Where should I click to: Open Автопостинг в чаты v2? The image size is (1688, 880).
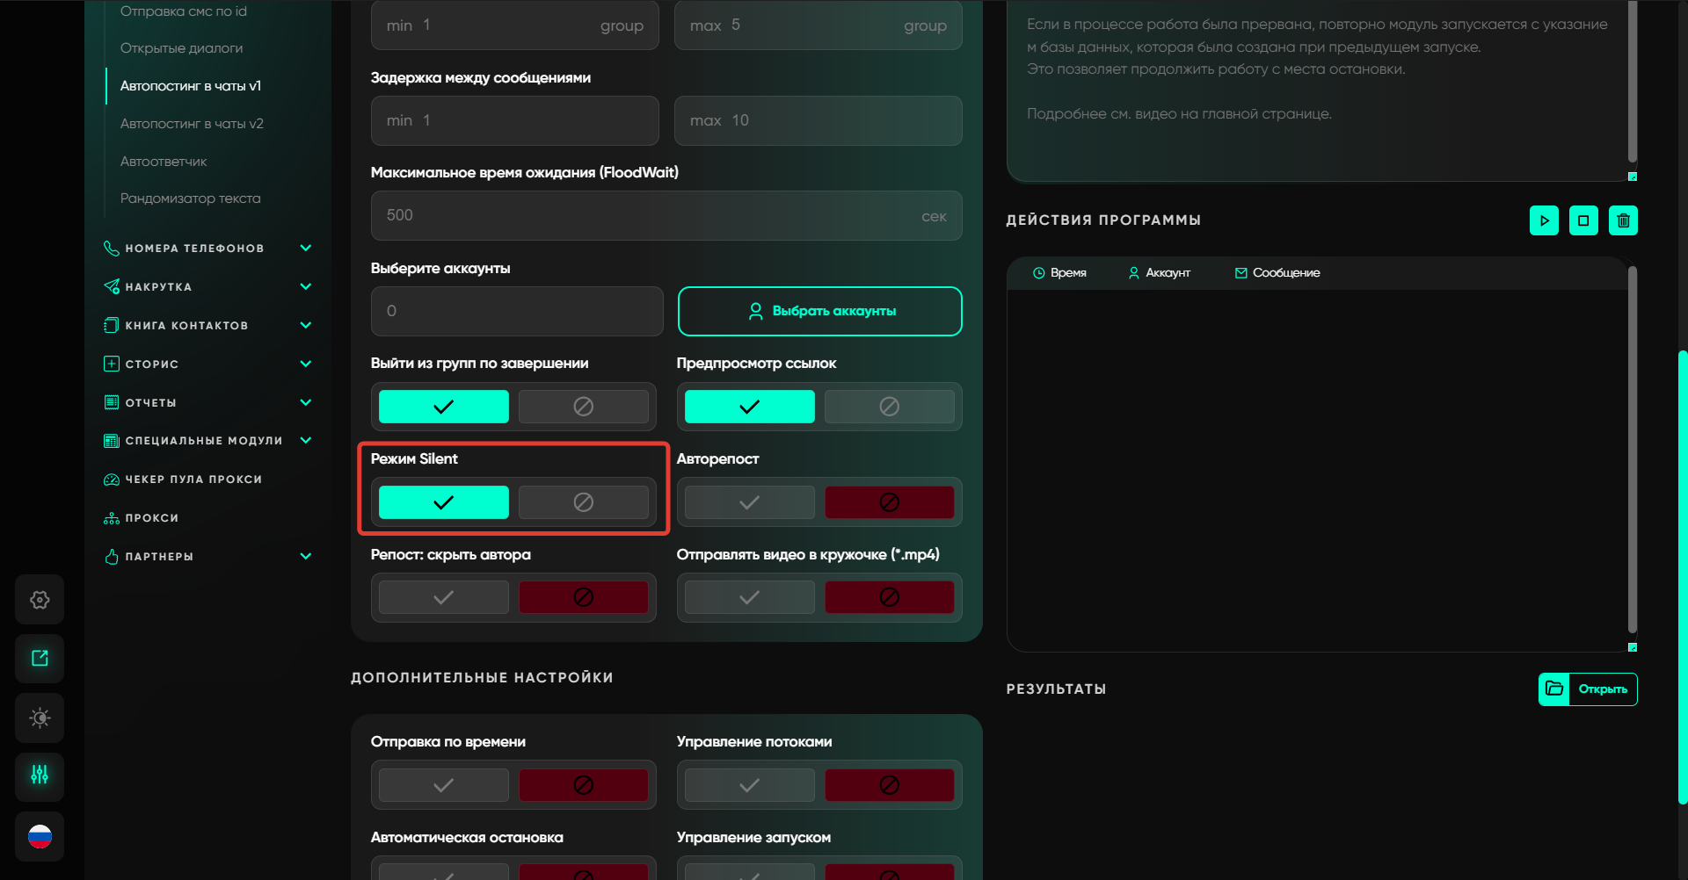pyautogui.click(x=192, y=124)
